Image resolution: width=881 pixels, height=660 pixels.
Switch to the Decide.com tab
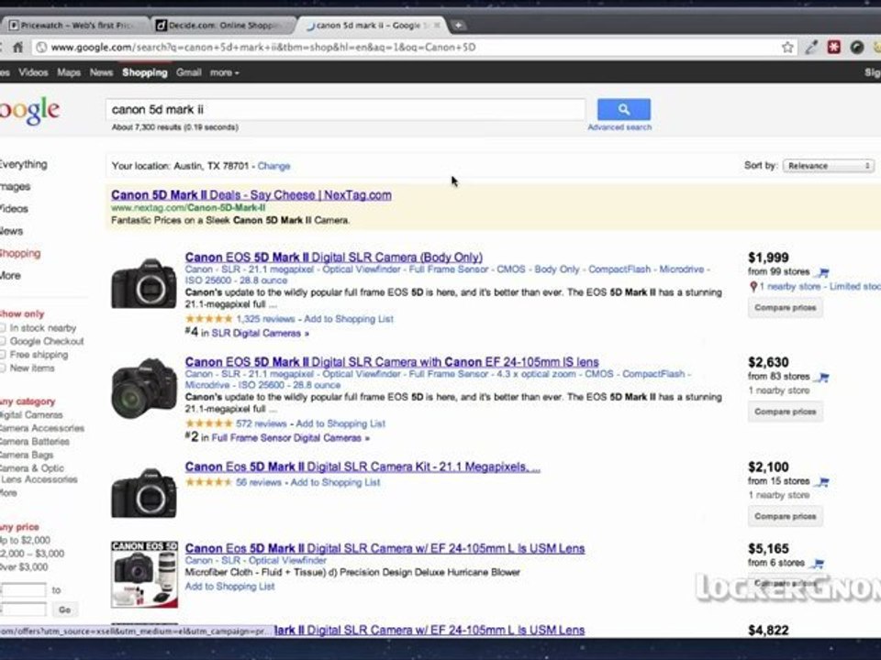coord(222,26)
